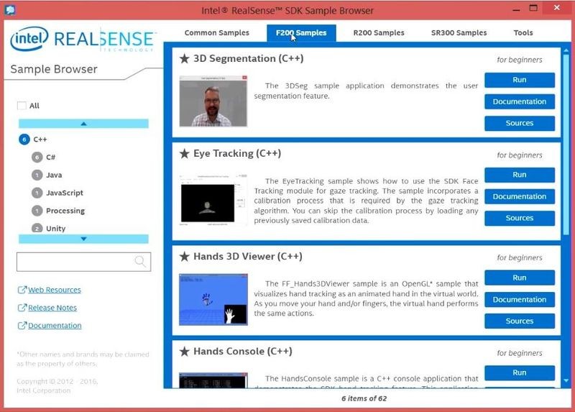Click the magnifier icon in search box
The width and height of the screenshot is (575, 412).
(140, 262)
